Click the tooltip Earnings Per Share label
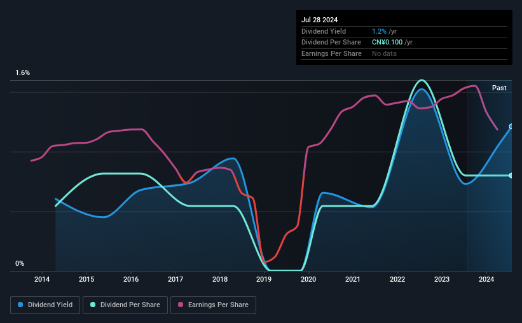 point(332,53)
